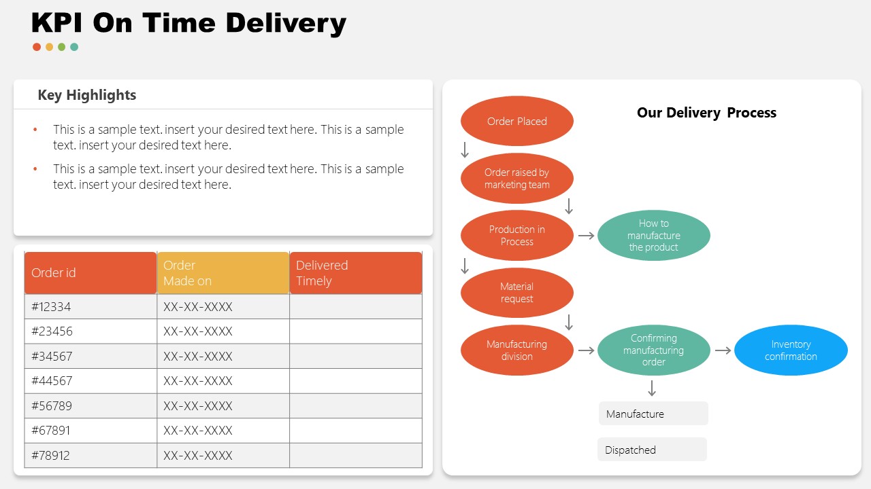Click the 'Manufacture' box
871x489 pixels.
point(653,414)
